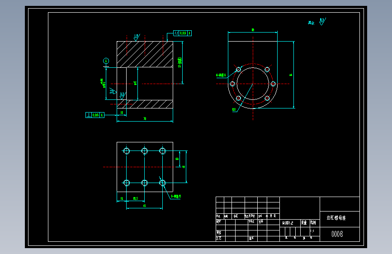Click the drawing number 0008 in title block
392x254 pixels.
(337, 234)
